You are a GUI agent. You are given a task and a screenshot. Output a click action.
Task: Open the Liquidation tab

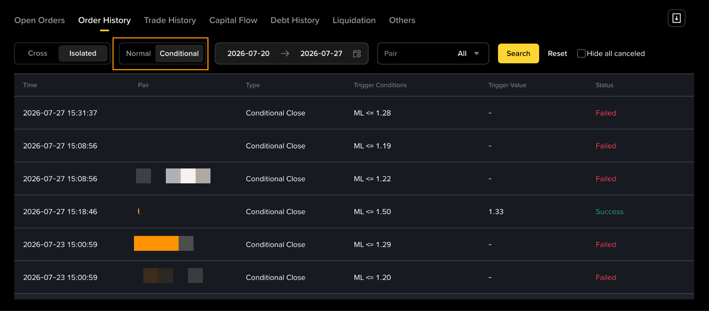tap(354, 20)
